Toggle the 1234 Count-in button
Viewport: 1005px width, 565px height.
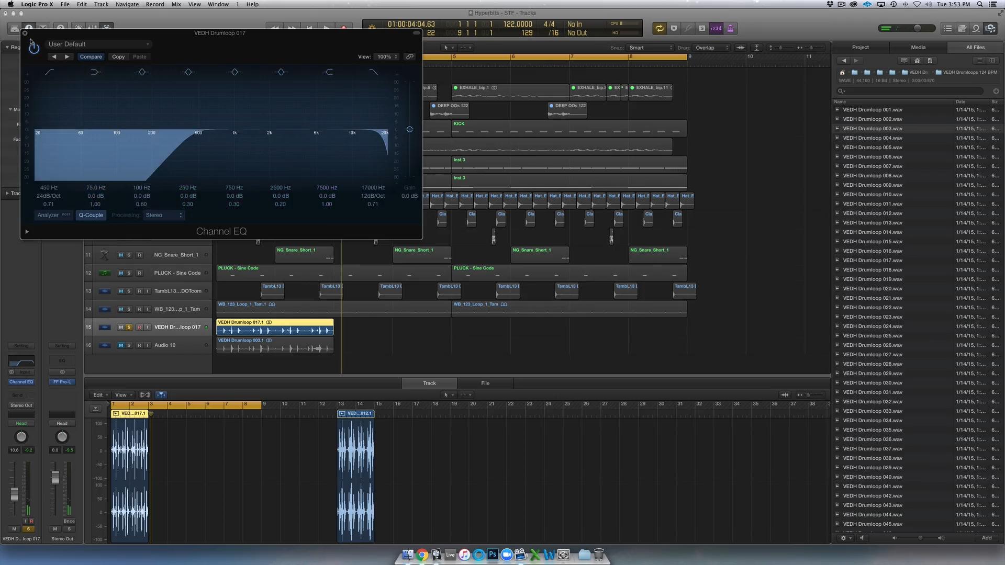716,28
